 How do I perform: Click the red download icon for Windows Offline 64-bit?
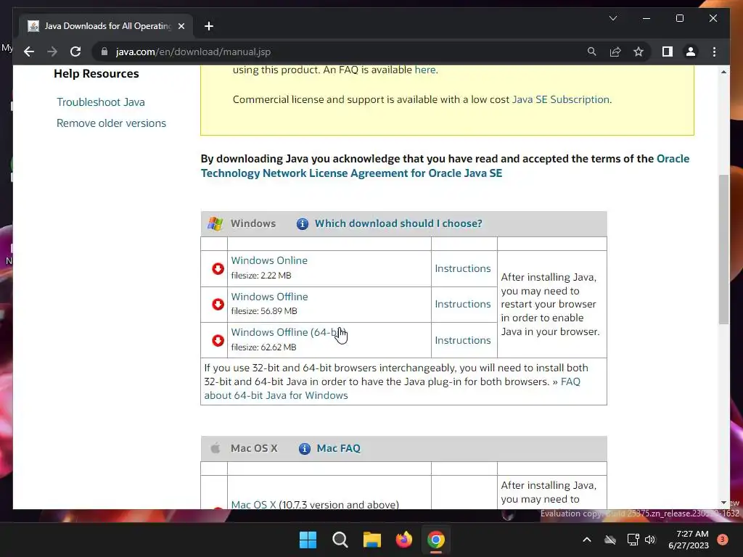tap(218, 341)
